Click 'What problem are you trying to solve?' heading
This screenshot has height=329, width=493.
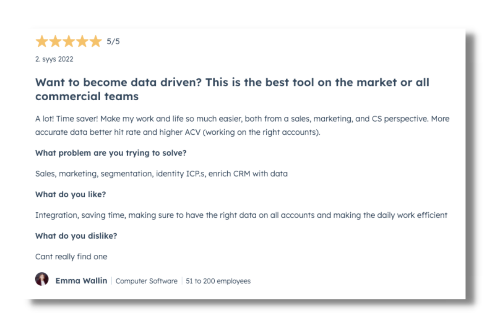tap(111, 153)
